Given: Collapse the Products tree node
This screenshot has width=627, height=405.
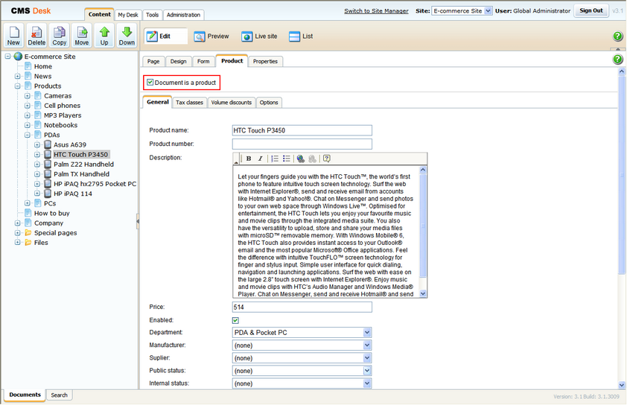Looking at the screenshot, I should (x=17, y=86).
